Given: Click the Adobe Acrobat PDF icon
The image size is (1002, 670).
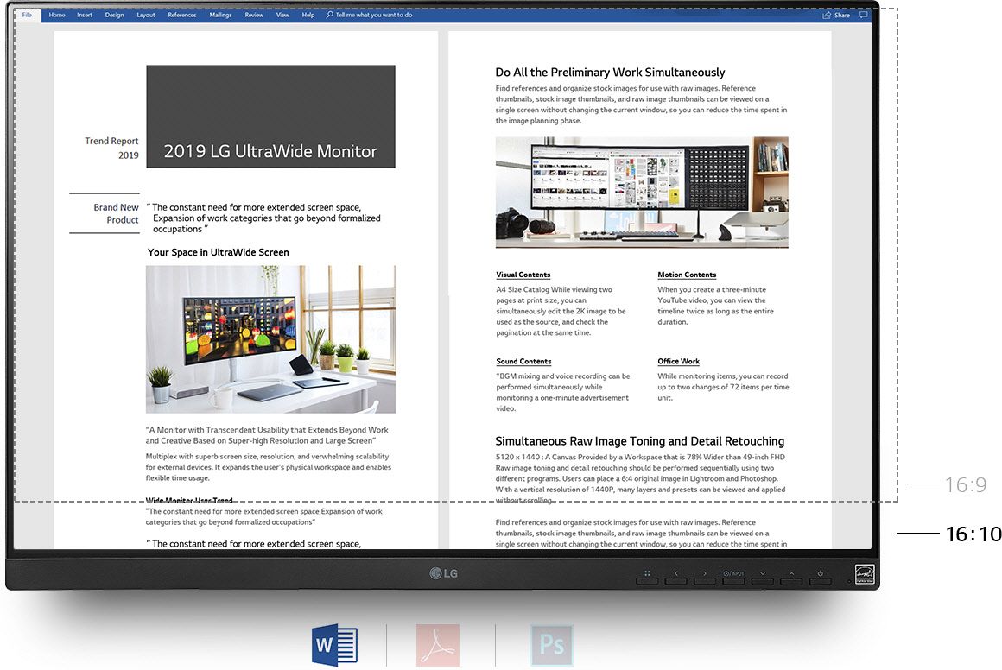Looking at the screenshot, I should coord(438,645).
